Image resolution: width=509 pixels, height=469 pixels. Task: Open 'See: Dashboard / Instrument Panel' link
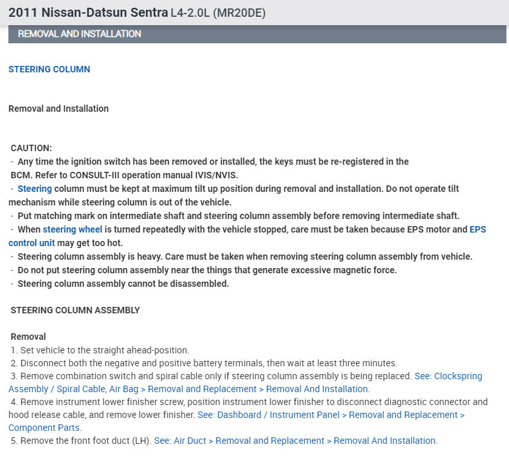(269, 415)
